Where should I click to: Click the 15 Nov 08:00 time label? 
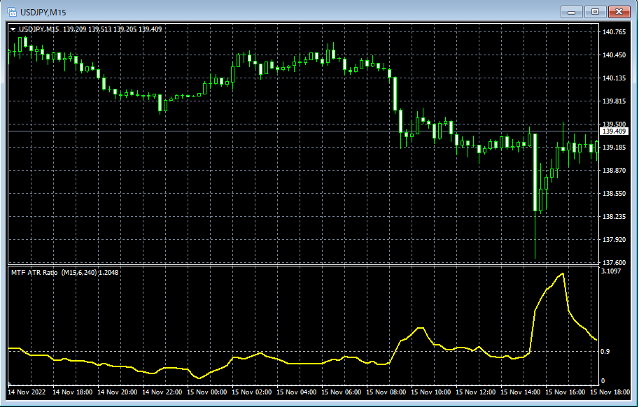pyautogui.click(x=386, y=392)
